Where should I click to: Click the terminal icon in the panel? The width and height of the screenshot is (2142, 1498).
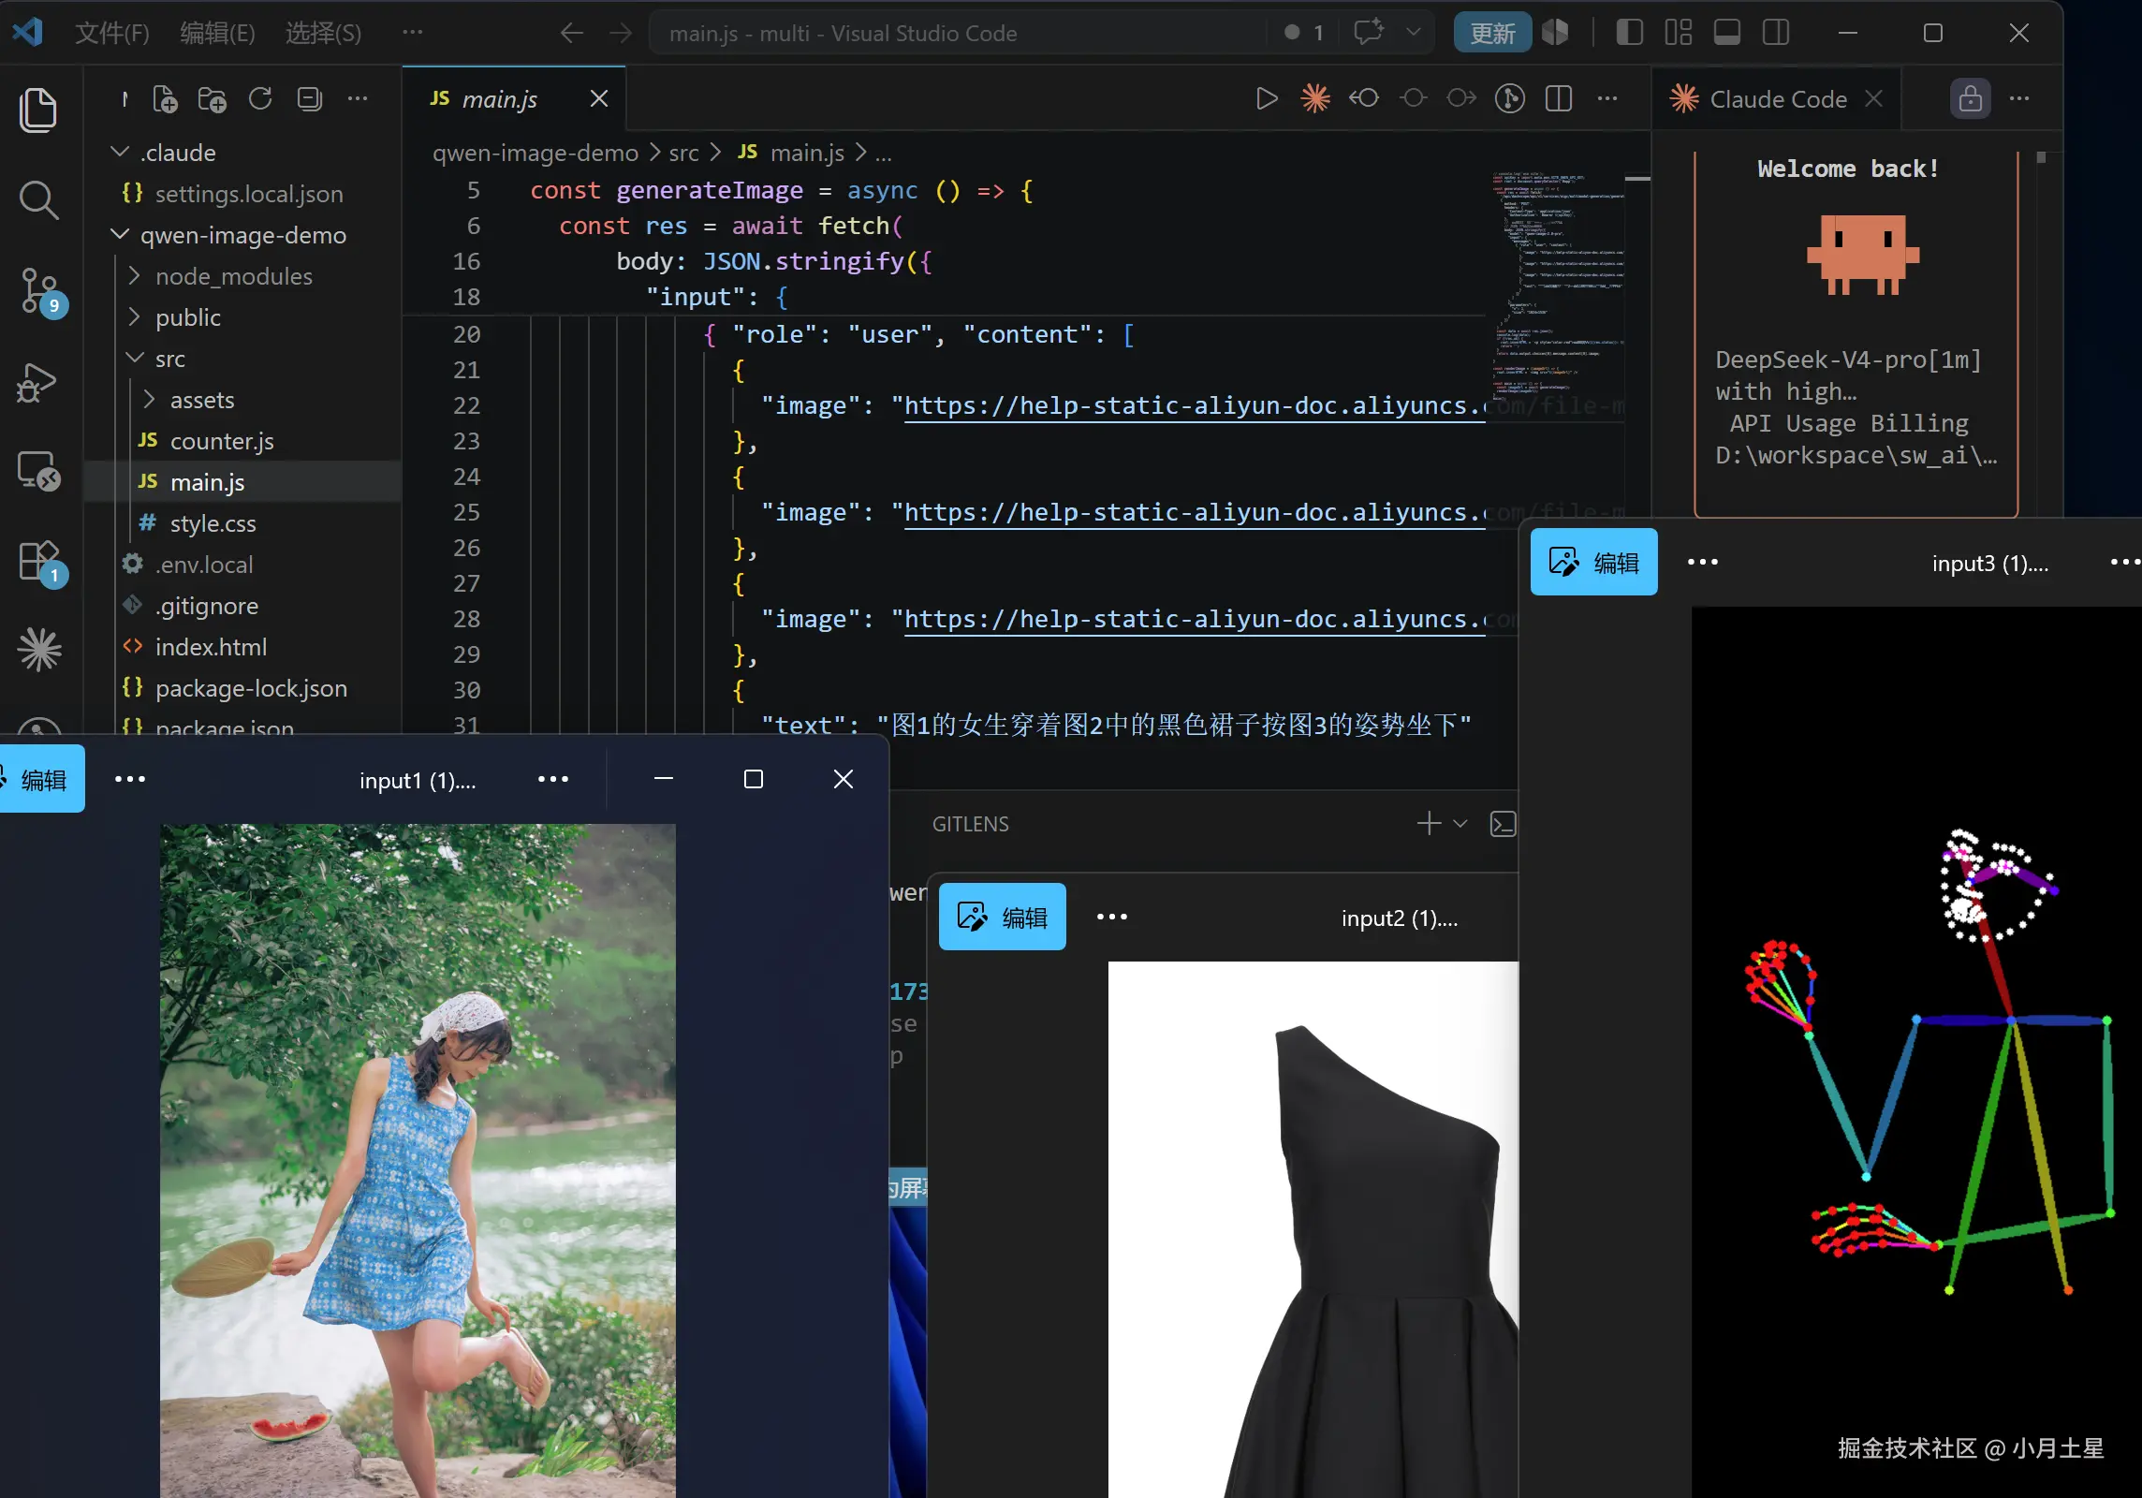click(1503, 824)
